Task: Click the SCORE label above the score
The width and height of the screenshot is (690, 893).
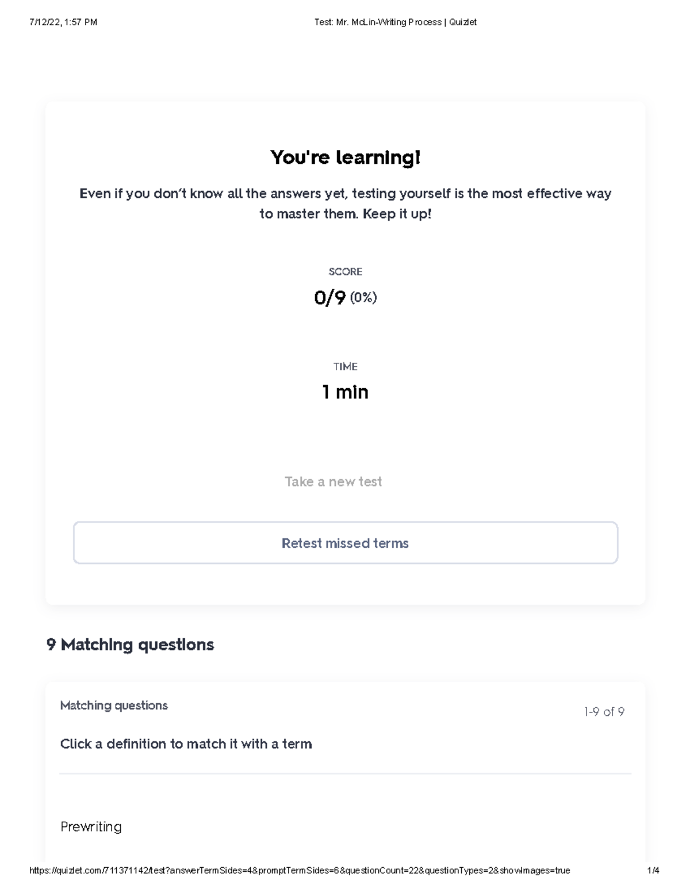Action: click(x=345, y=271)
